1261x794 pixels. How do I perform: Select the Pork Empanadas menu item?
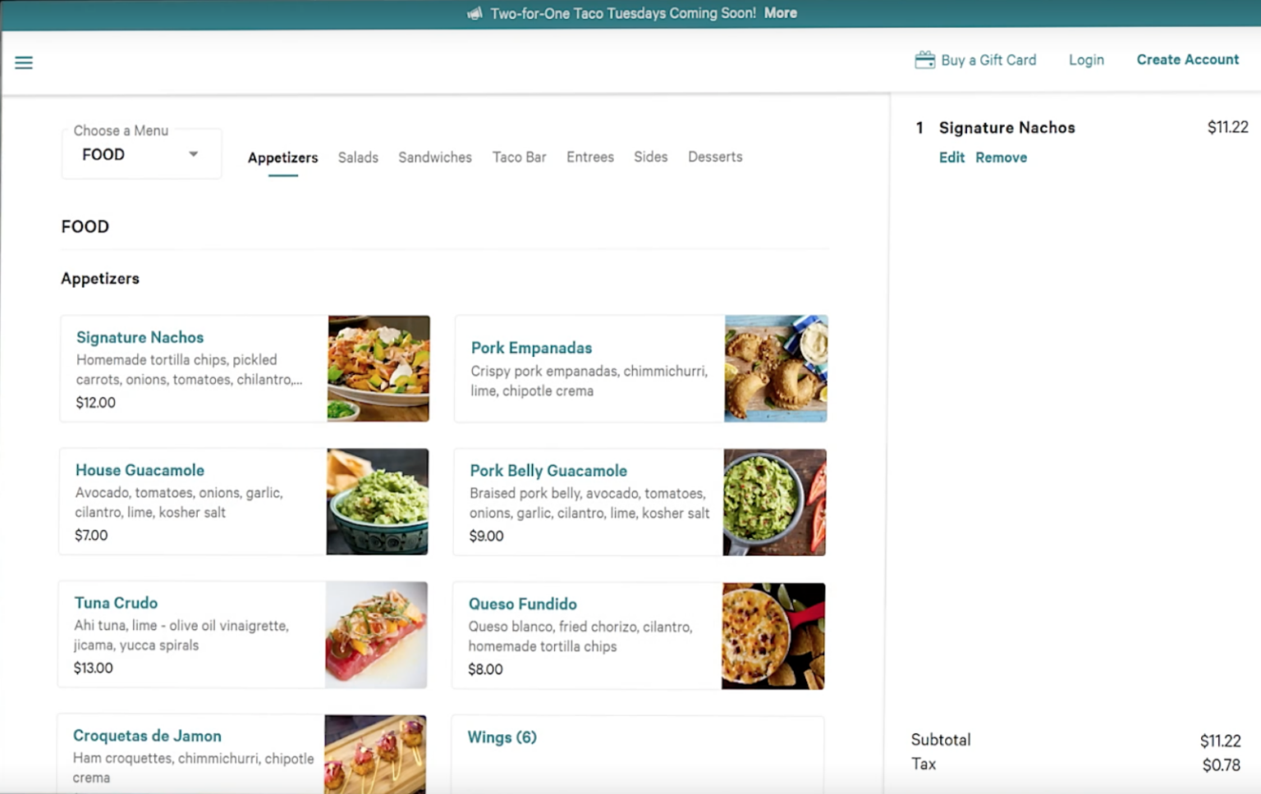530,348
